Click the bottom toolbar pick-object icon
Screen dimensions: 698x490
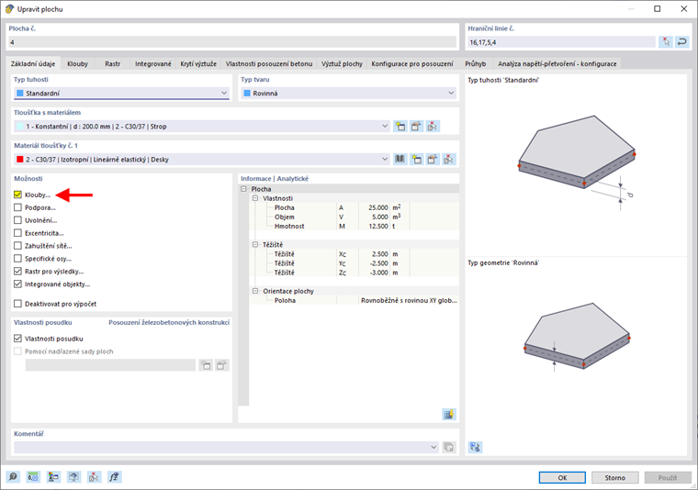[94, 477]
